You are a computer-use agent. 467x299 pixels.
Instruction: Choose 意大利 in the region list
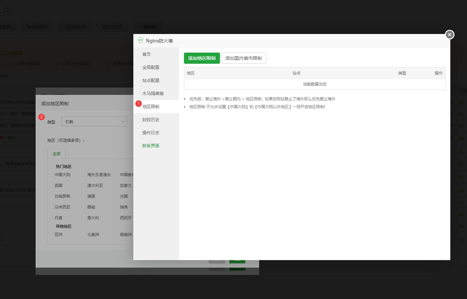click(x=93, y=218)
